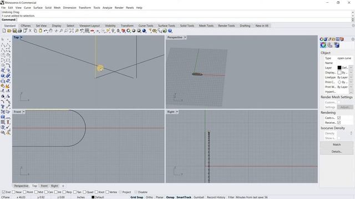Viewport: 355px width, 199px height.
Task: Click the check mark icon in the left sidebar
Action: point(8,127)
